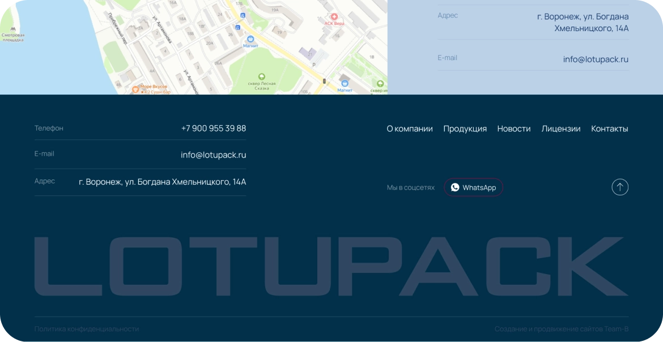
Task: Open WhatsApp social link
Action: 473,187
